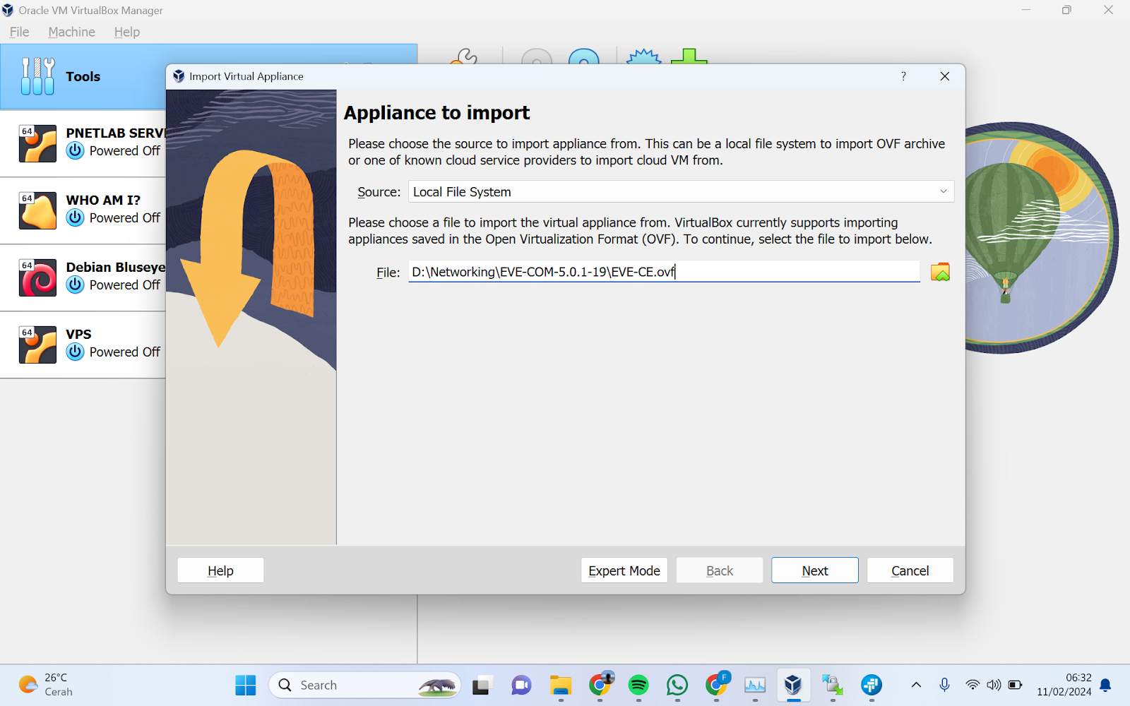Open the Help menu in menu bar
The width and height of the screenshot is (1130, 706).
pyautogui.click(x=127, y=32)
